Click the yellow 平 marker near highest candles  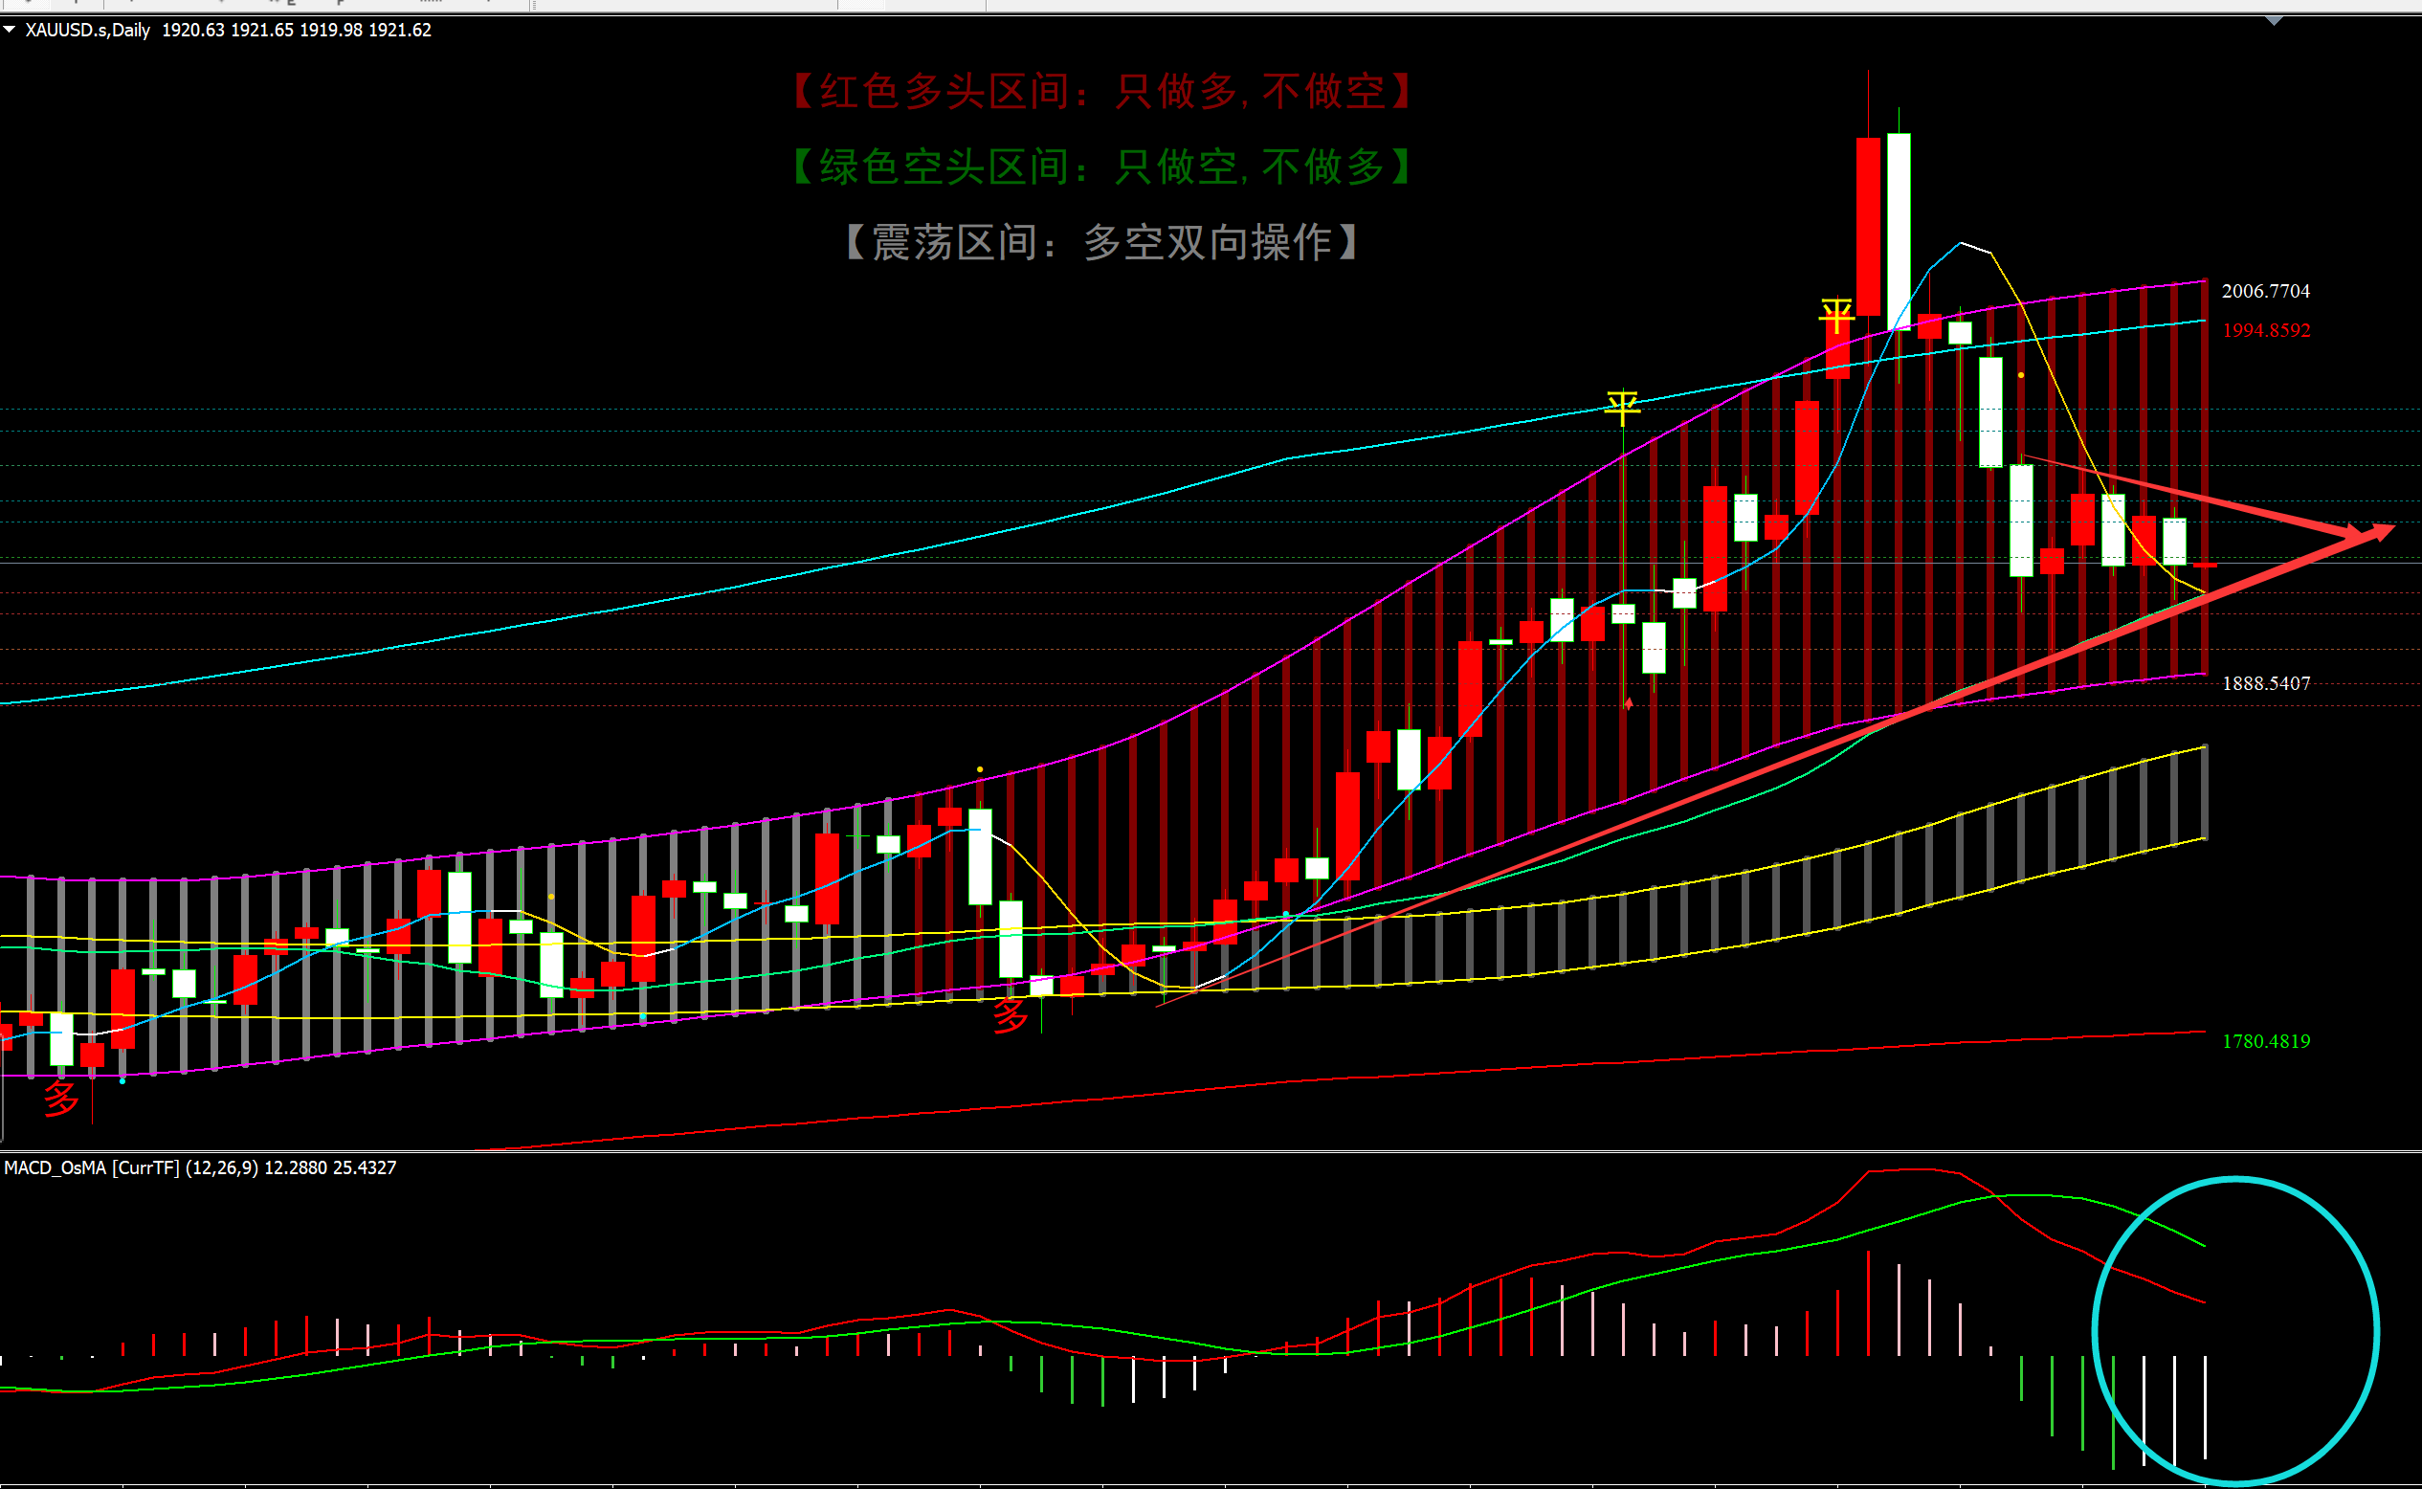[x=1836, y=316]
